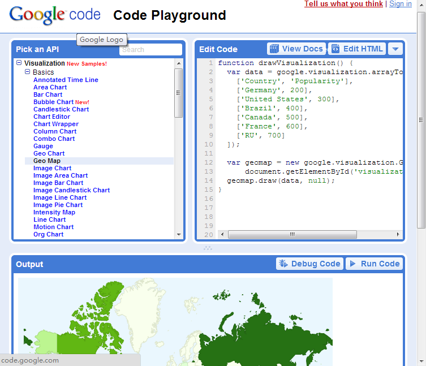This screenshot has width=426, height=366.
Task: Click the page scrollbar down arrow
Action: click(x=421, y=361)
